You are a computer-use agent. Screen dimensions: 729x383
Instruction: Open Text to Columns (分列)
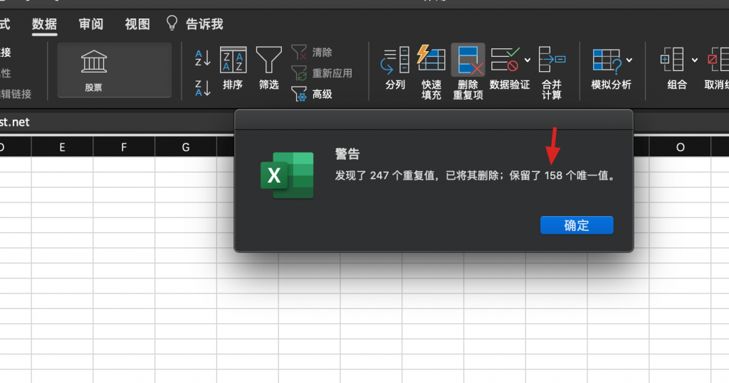[395, 69]
